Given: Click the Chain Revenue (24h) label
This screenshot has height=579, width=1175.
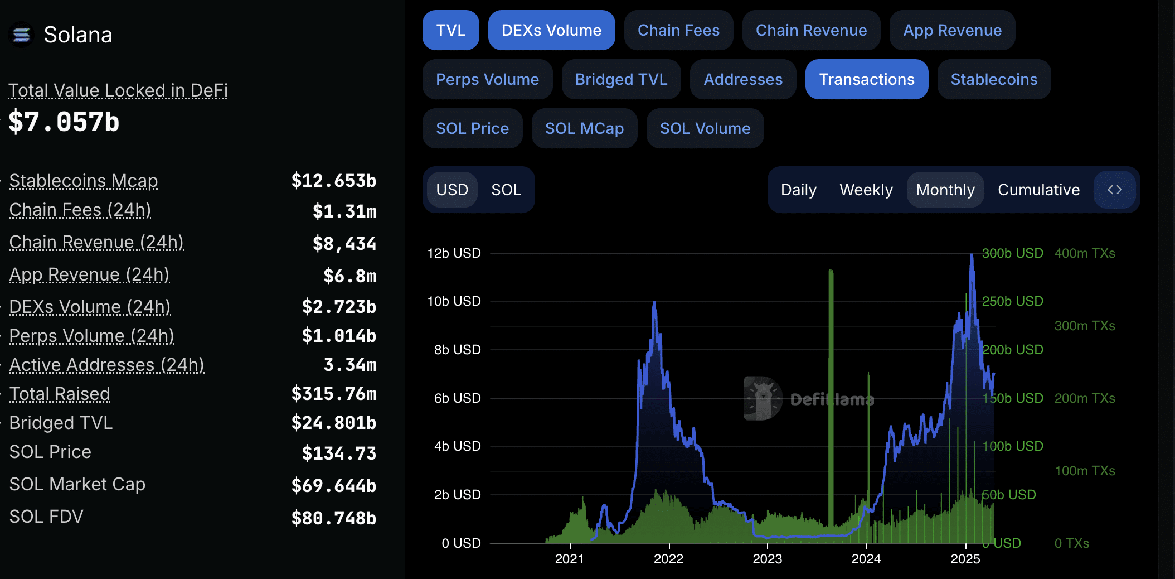Looking at the screenshot, I should [96, 242].
